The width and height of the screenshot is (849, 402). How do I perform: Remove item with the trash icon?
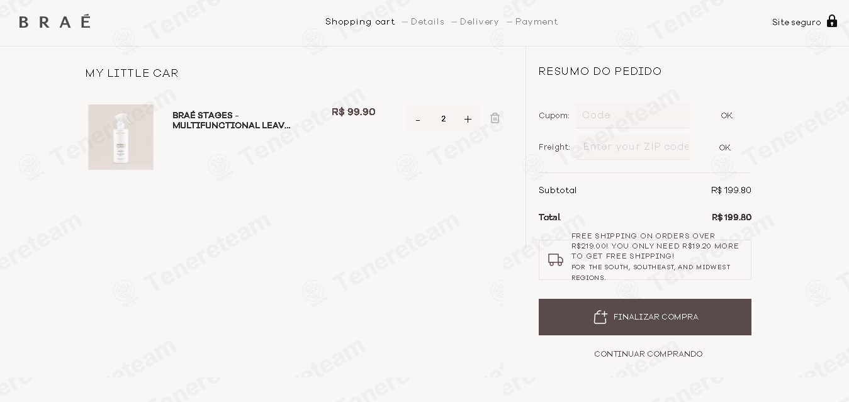coord(495,118)
